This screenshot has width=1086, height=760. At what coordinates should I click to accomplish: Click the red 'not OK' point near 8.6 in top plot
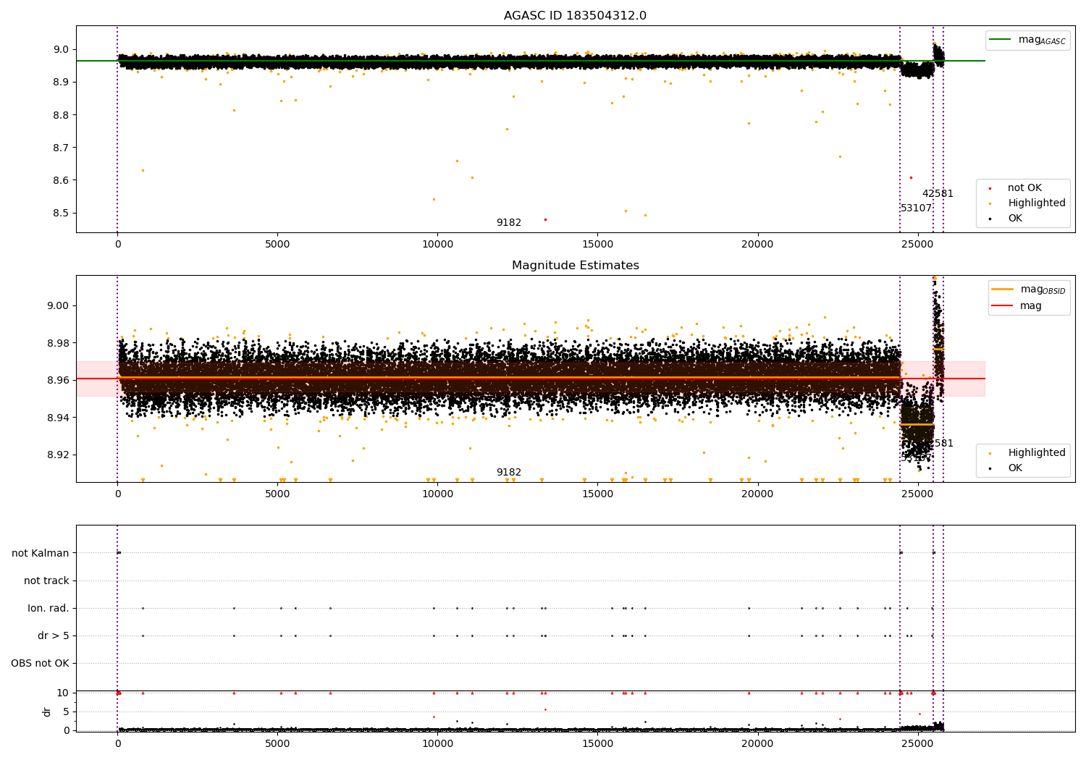tap(911, 177)
